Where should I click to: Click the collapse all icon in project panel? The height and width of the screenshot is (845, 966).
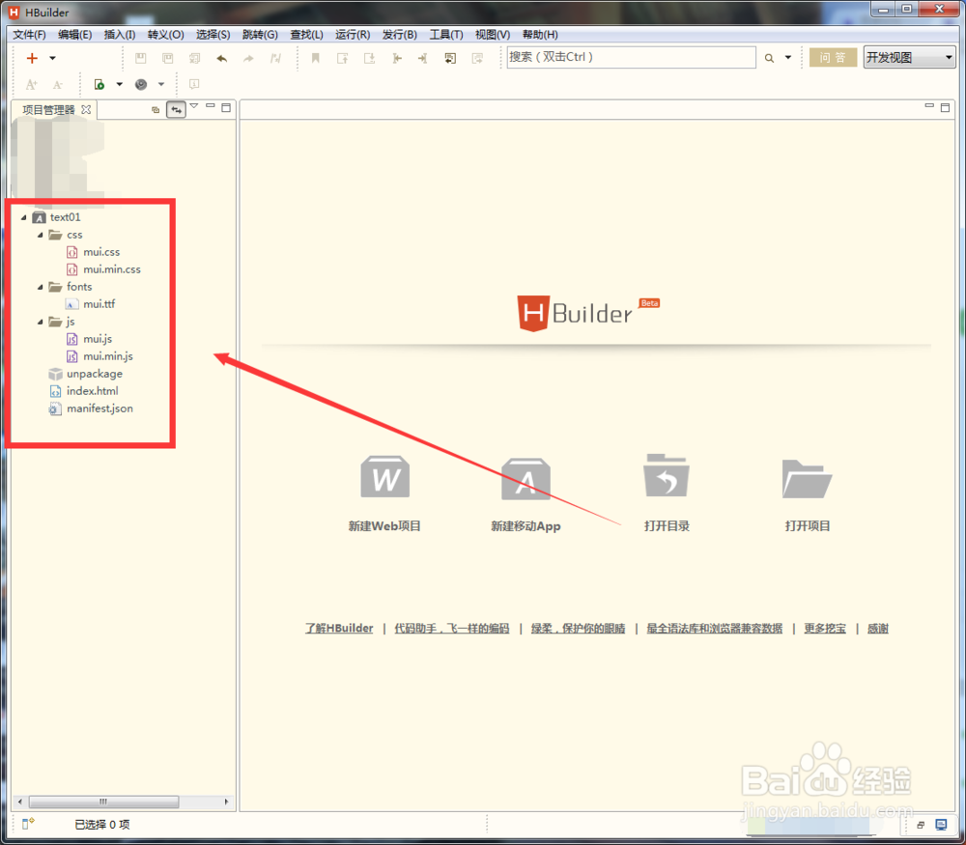tap(156, 110)
